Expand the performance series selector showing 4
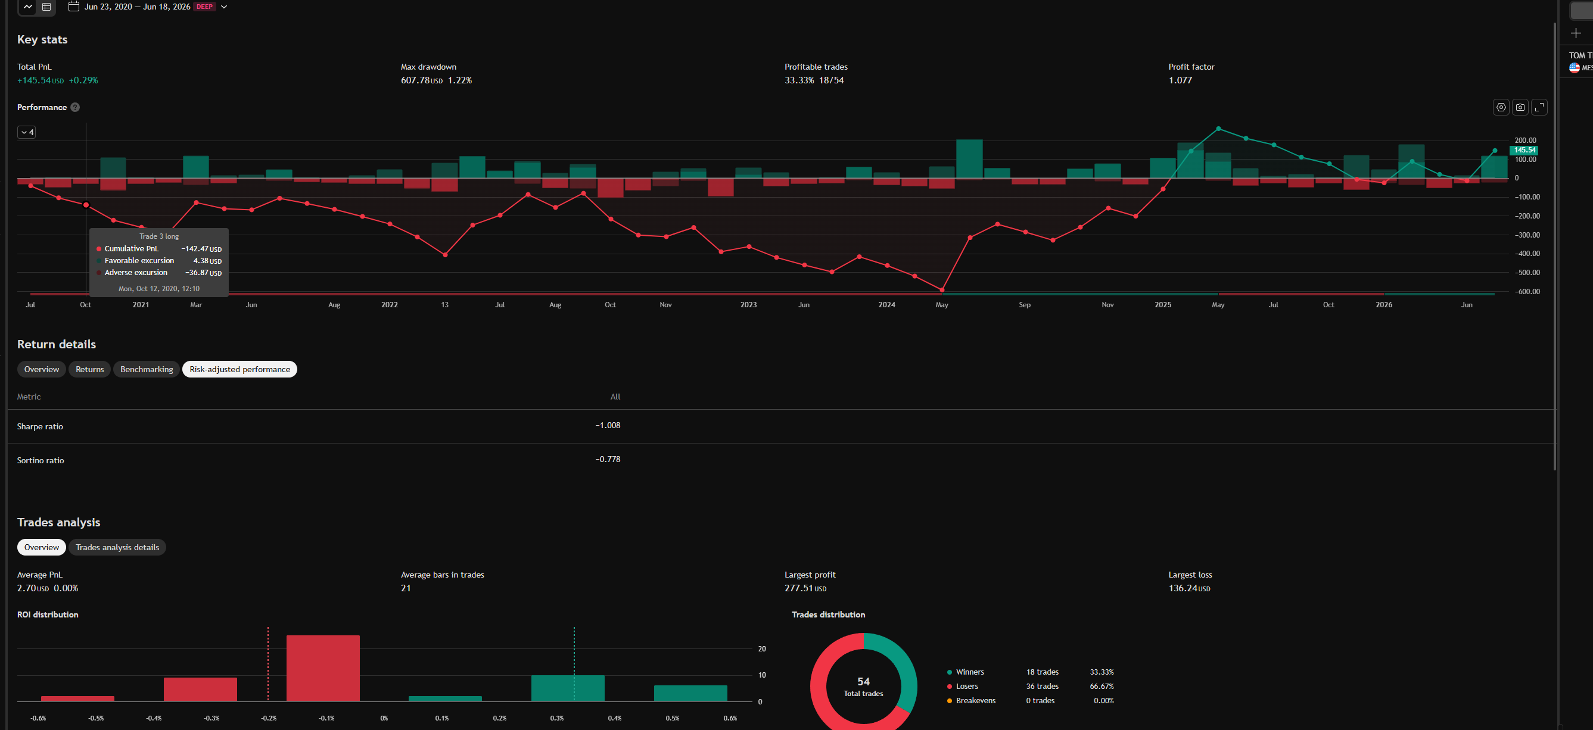This screenshot has height=730, width=1593. coord(27,132)
